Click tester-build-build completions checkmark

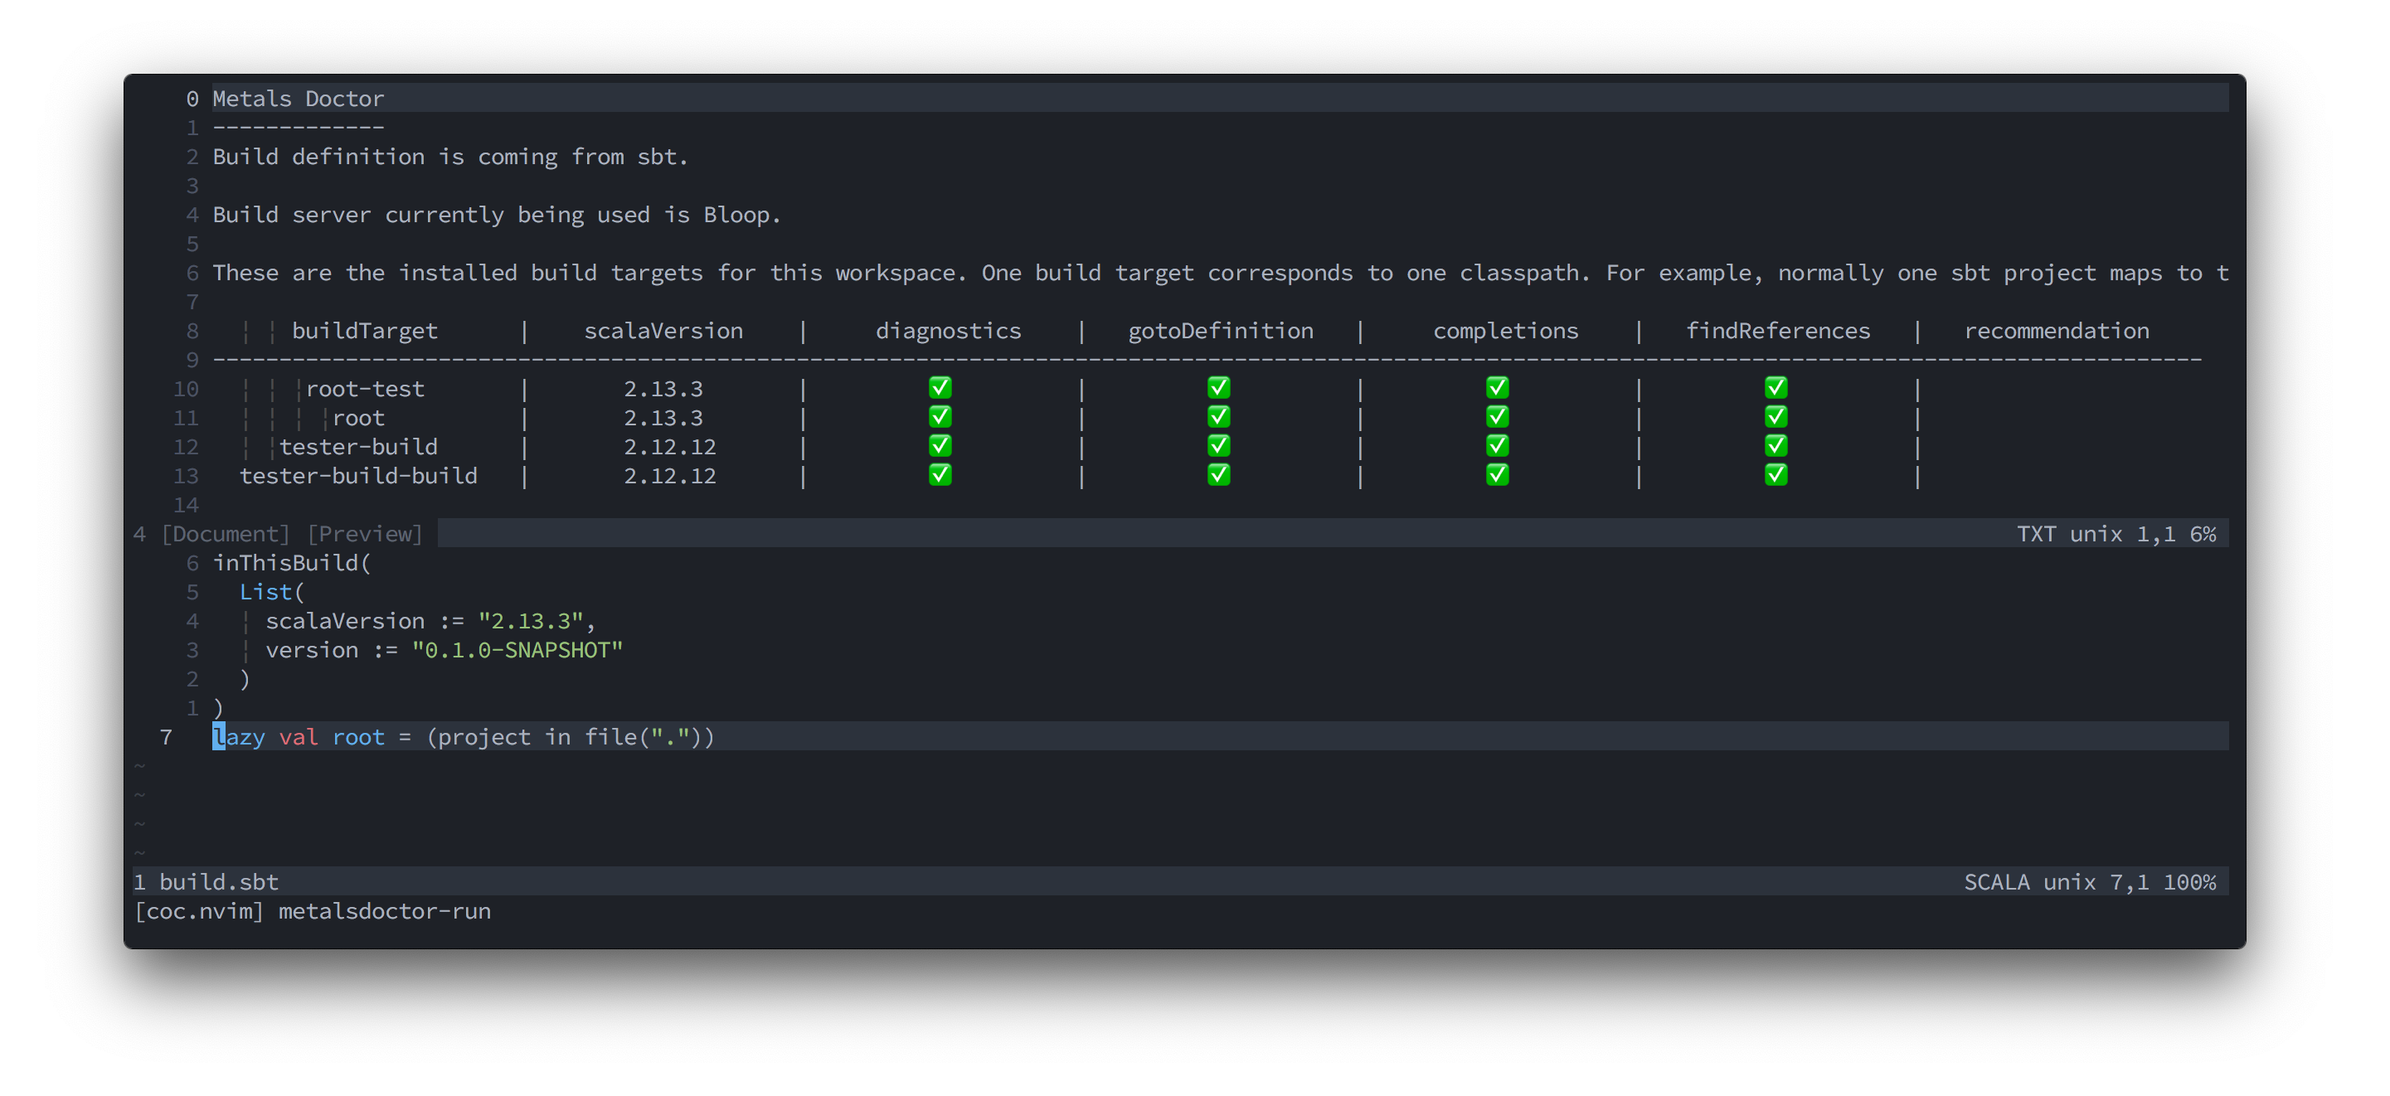click(1497, 475)
